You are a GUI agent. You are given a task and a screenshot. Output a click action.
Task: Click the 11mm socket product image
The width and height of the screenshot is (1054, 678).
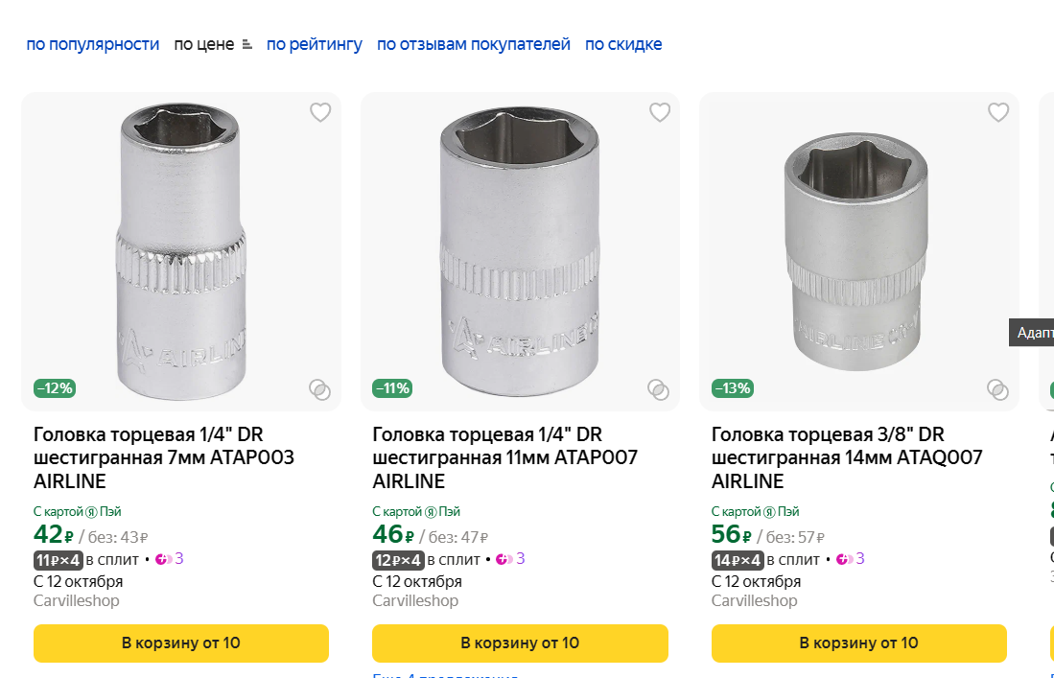click(520, 249)
